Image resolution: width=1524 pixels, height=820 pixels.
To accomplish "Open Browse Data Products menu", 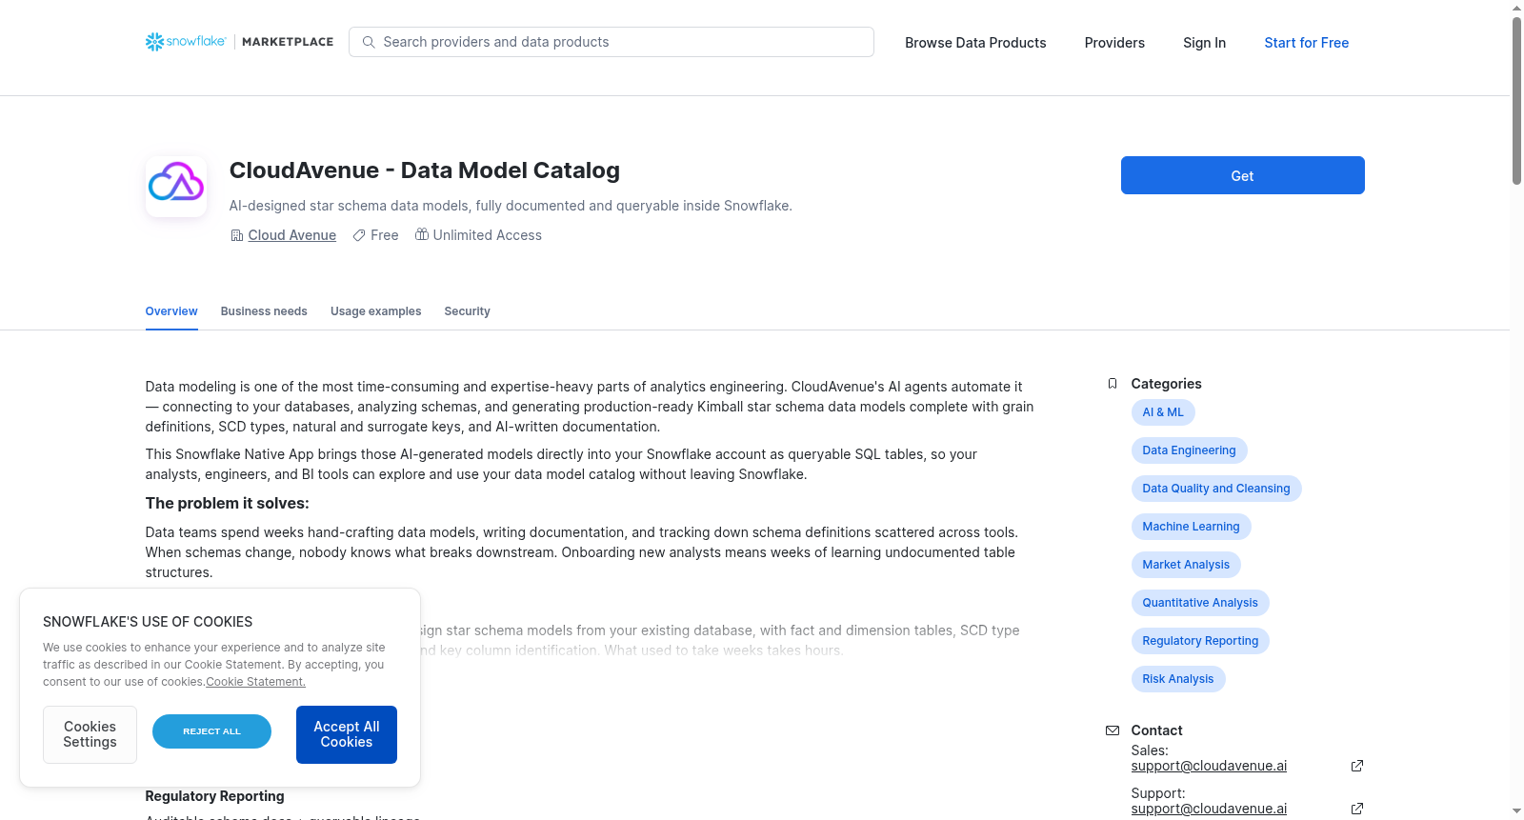I will pos(975,43).
